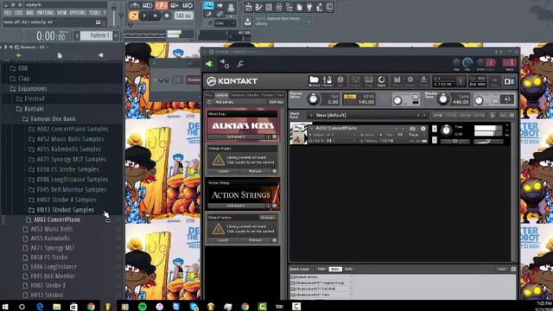Toggle the Bank tab in Quick-Load
Screen dimensions: 553x311
[x=335, y=269]
